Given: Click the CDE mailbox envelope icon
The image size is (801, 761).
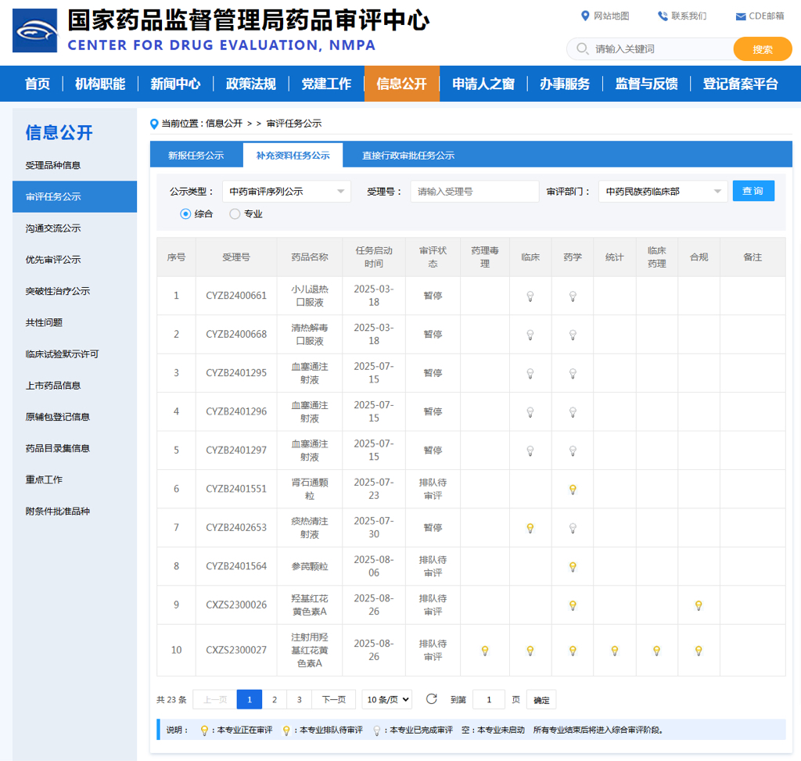Looking at the screenshot, I should 740,16.
